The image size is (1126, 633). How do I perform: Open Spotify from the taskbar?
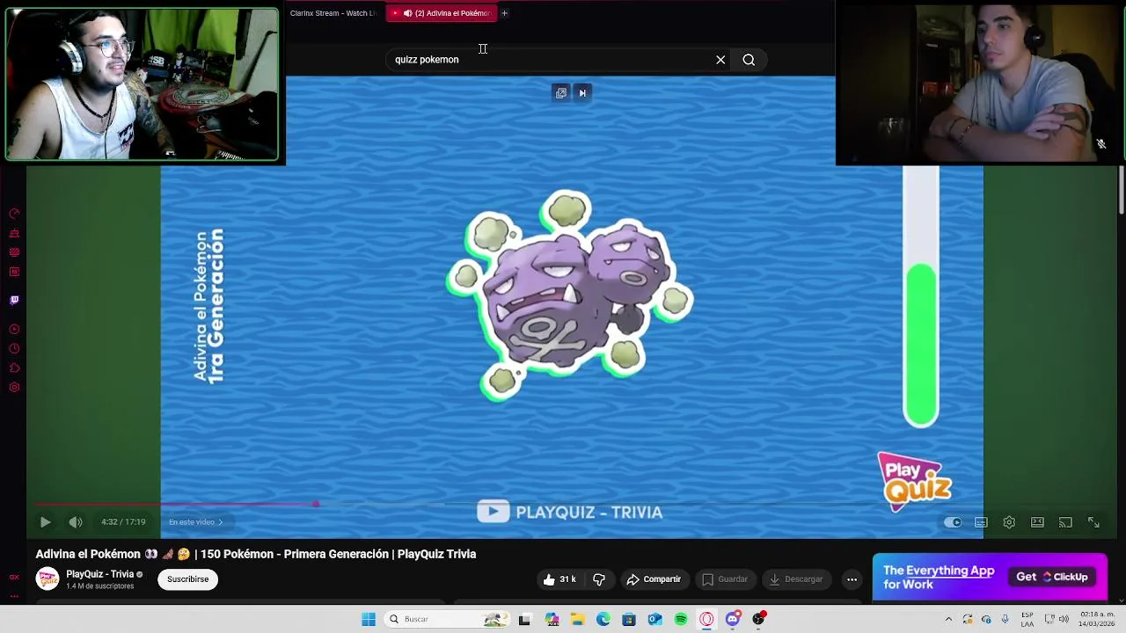tap(681, 619)
